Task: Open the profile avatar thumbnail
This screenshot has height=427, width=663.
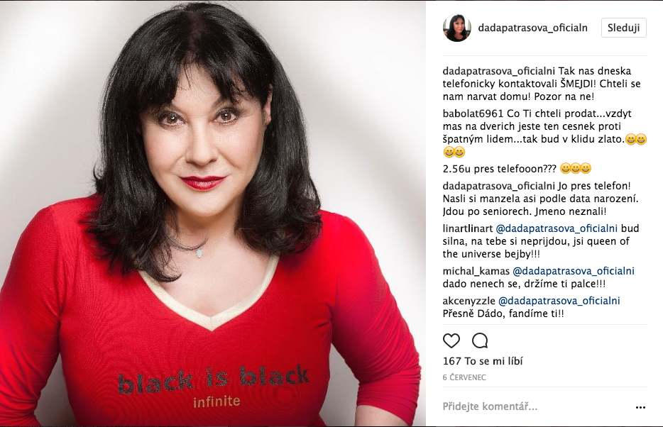Action: (x=456, y=28)
